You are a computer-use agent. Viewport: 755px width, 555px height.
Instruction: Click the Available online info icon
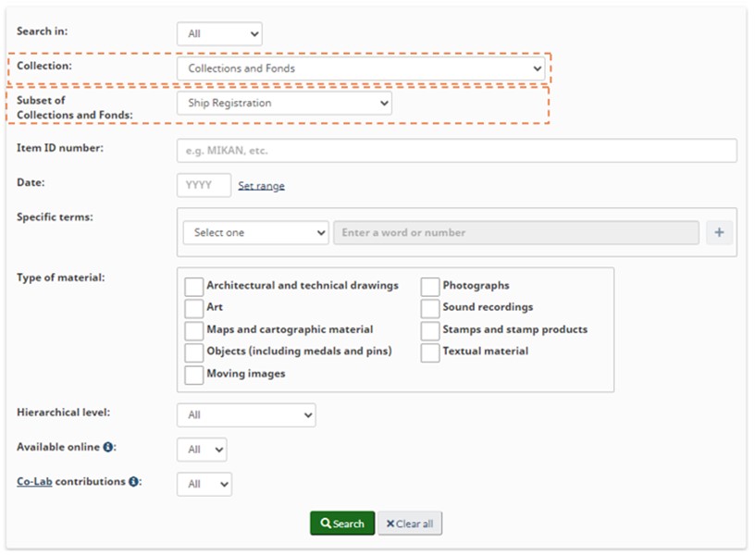point(108,448)
